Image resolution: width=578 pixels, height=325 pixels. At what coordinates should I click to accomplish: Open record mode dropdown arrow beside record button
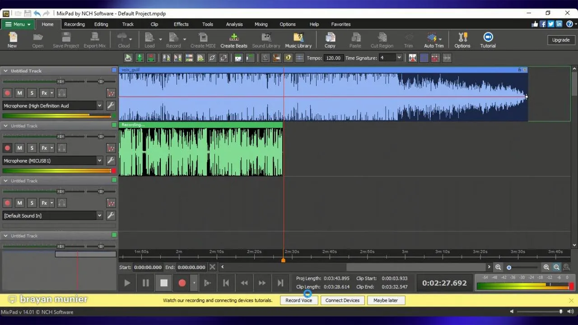(194, 283)
